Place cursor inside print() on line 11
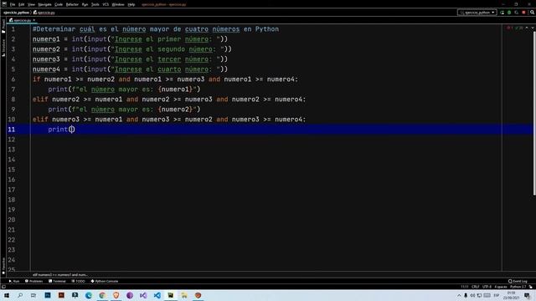This screenshot has height=301, width=536. pyautogui.click(x=71, y=130)
